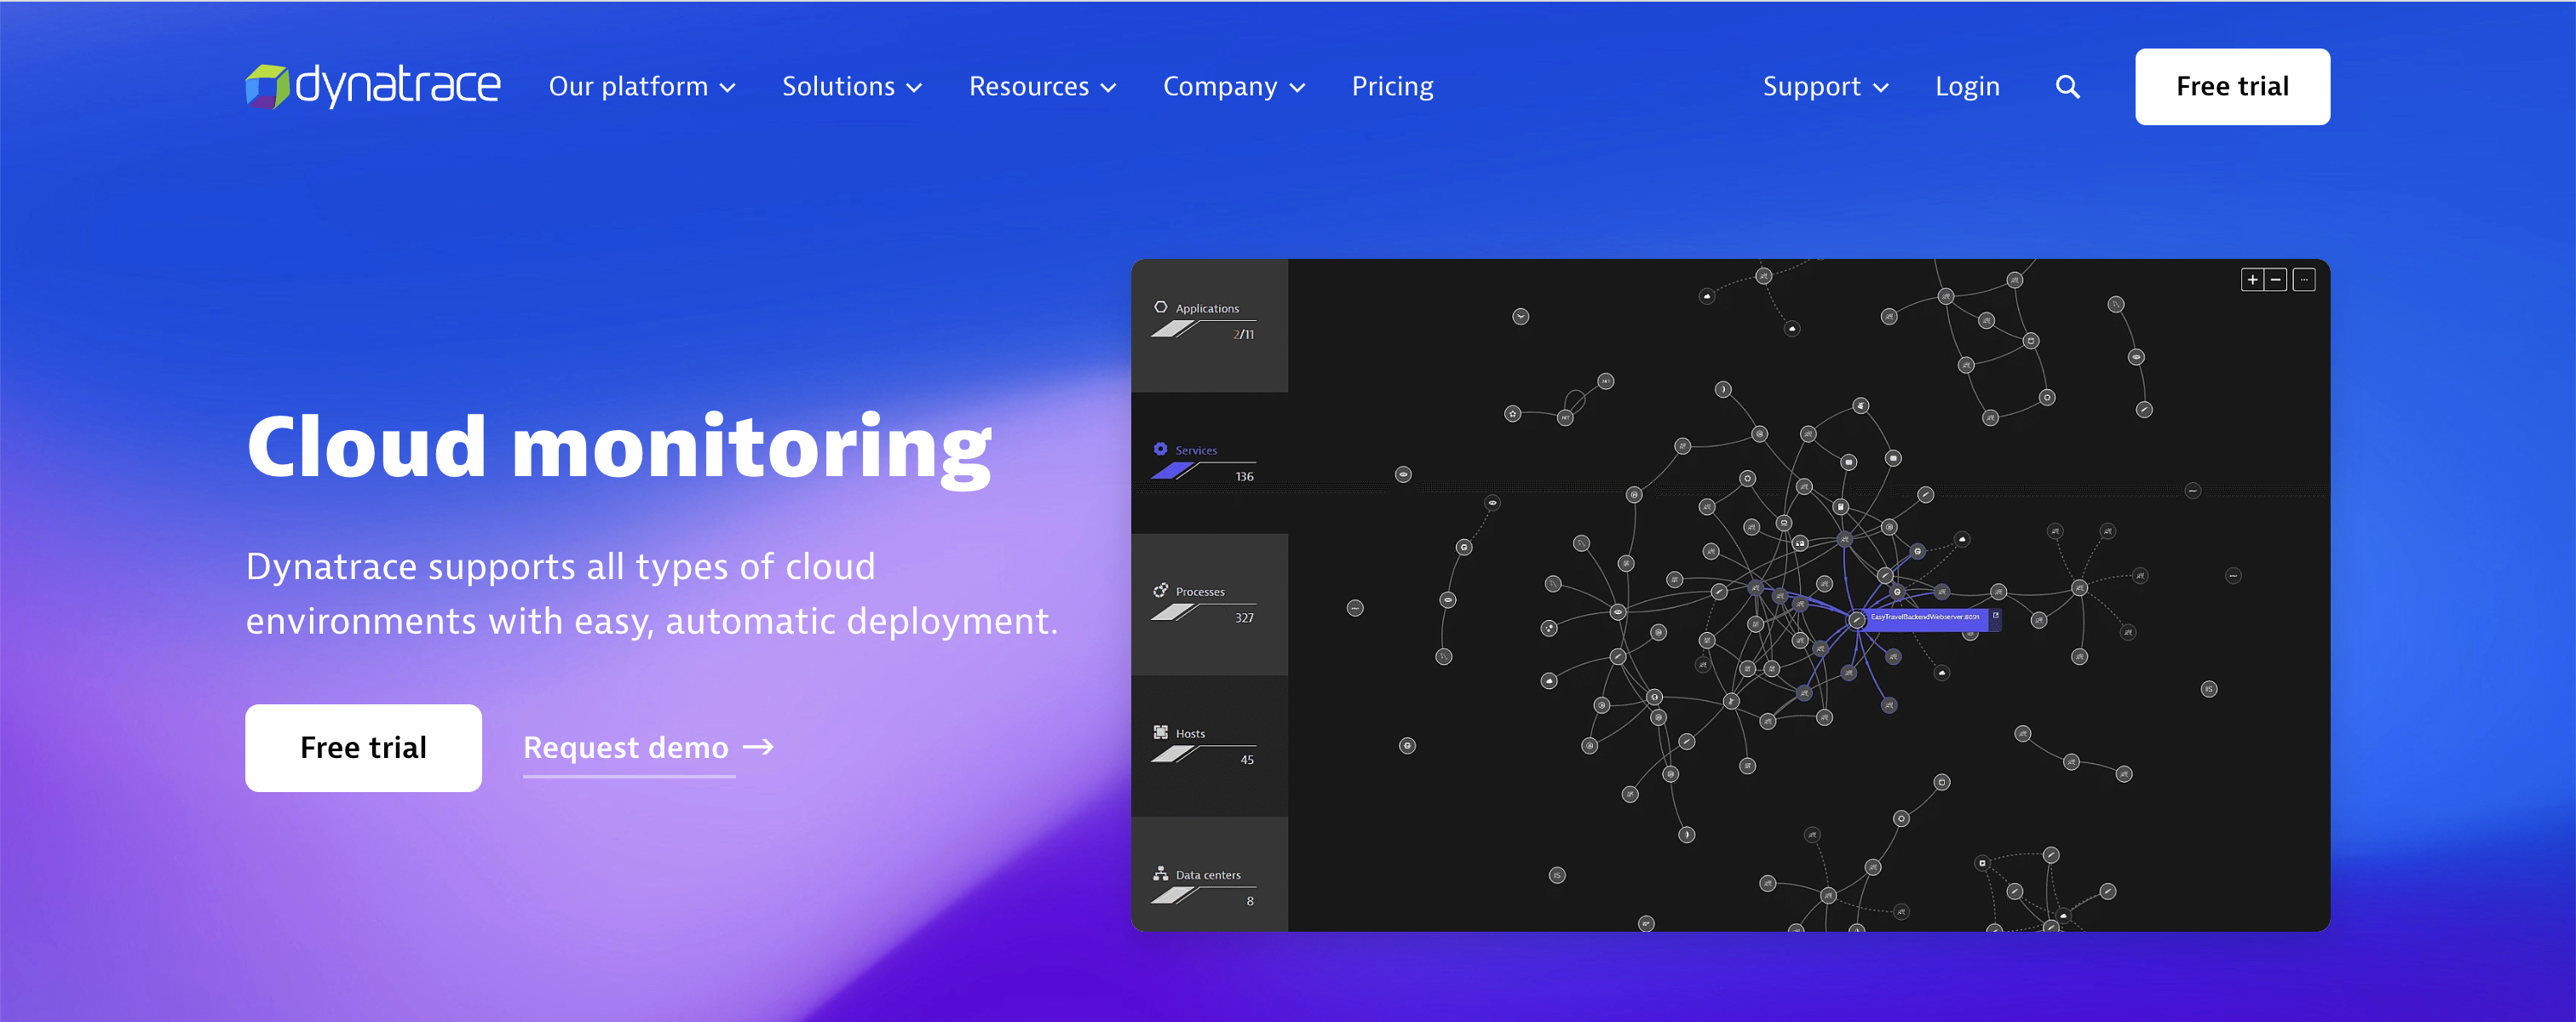Open the map options ellipsis button
The image size is (2576, 1022).
(x=2304, y=280)
